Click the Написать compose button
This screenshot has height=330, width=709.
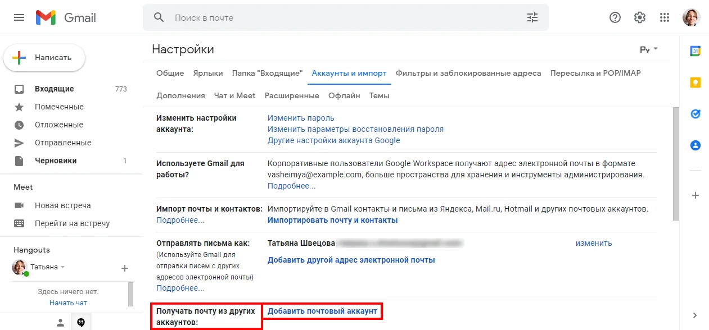point(44,57)
